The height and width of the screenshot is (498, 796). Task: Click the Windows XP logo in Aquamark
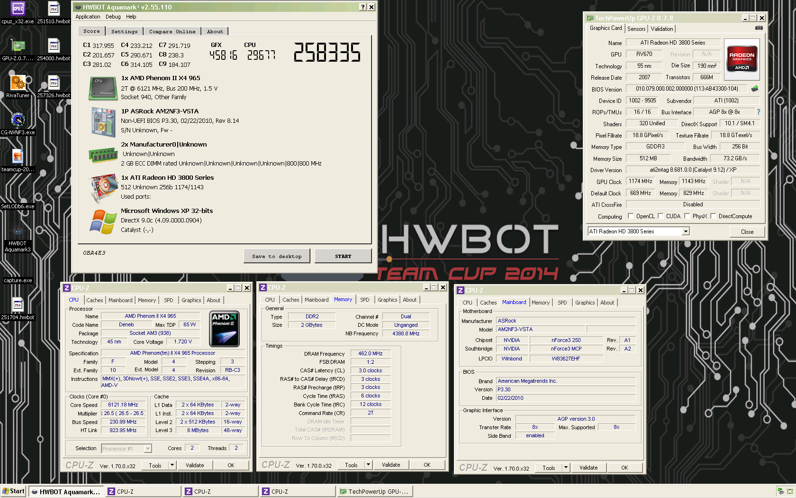pos(103,221)
